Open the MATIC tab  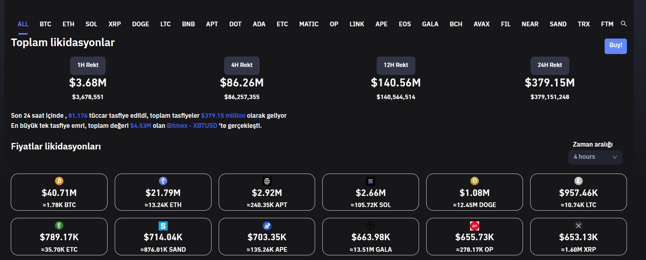tap(309, 24)
